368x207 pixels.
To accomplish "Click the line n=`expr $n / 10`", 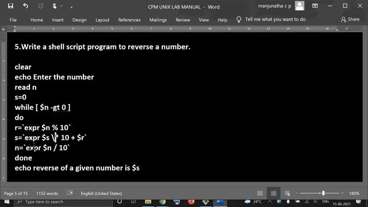I will pos(42,148).
